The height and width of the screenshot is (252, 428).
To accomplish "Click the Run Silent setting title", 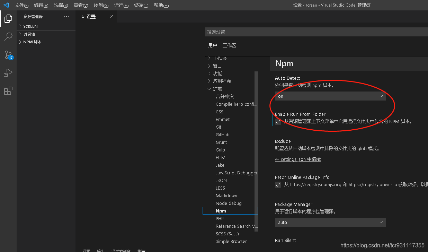I will pos(285,241).
